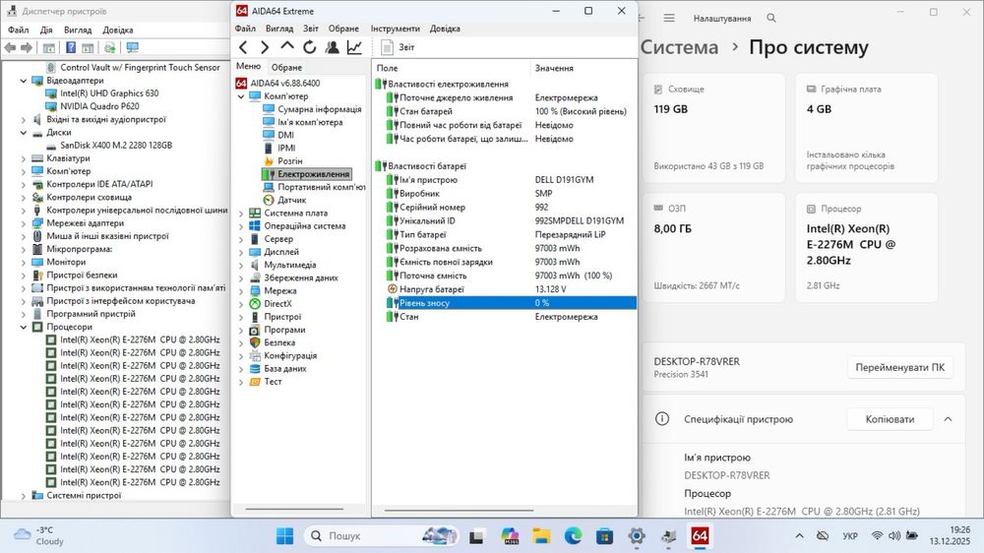Open AIDA64 Звіт menu
The height and width of the screenshot is (553, 984).
[311, 29]
